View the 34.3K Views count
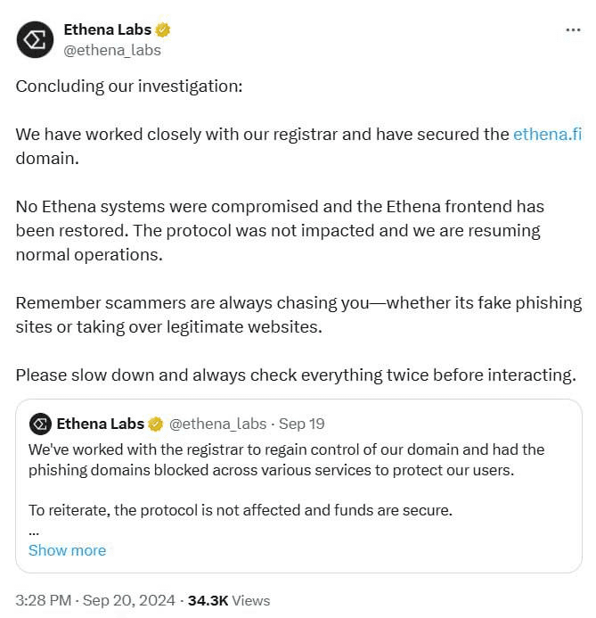This screenshot has height=618, width=596. [229, 601]
